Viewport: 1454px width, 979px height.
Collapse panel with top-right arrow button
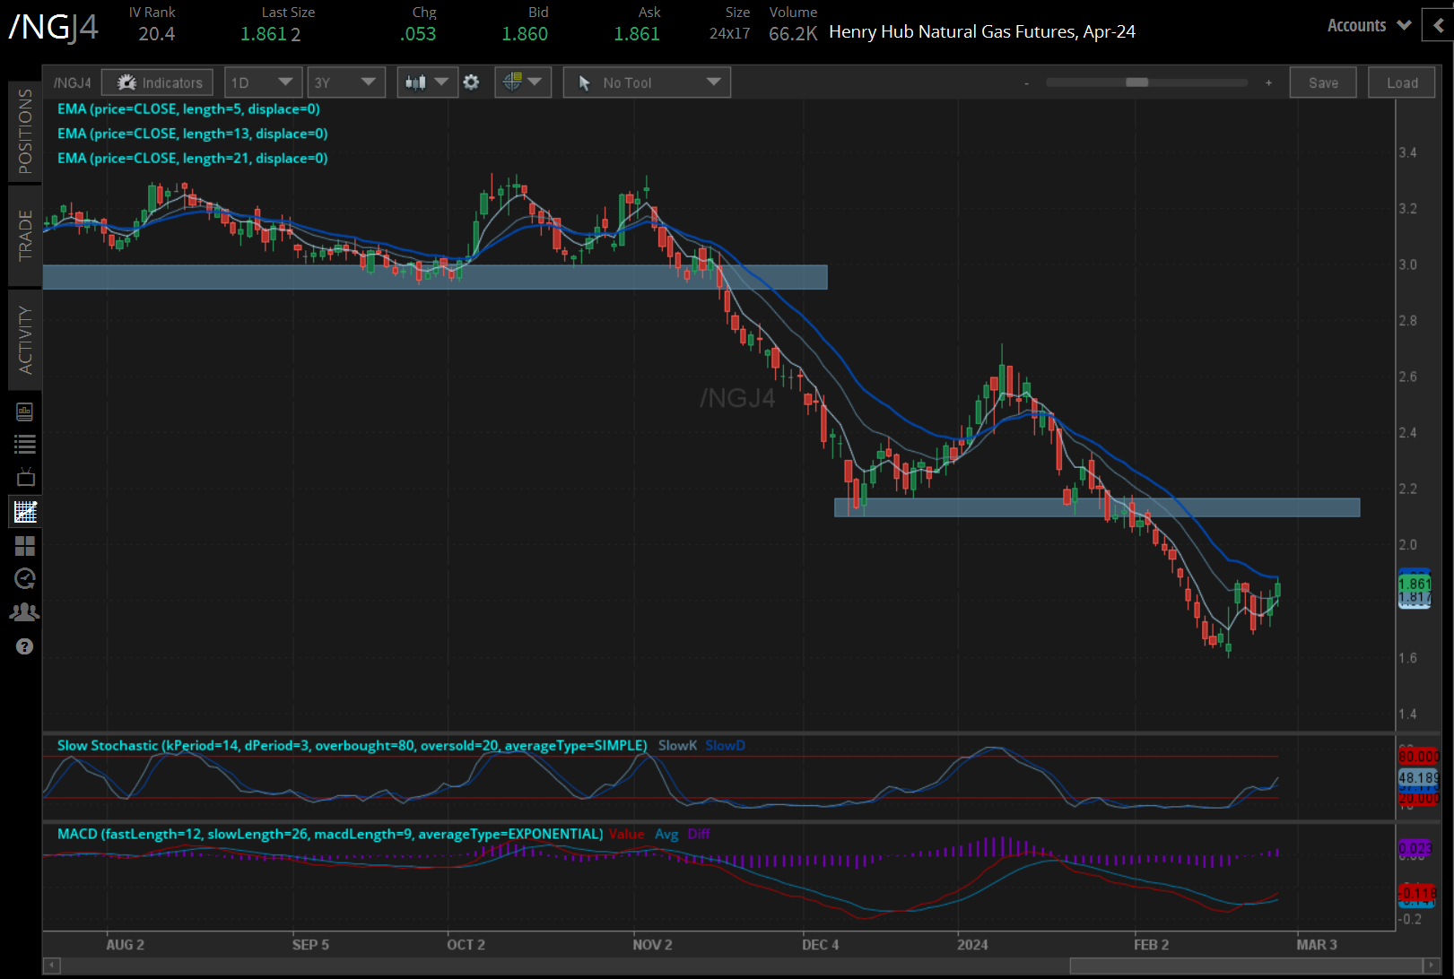[x=1438, y=25]
